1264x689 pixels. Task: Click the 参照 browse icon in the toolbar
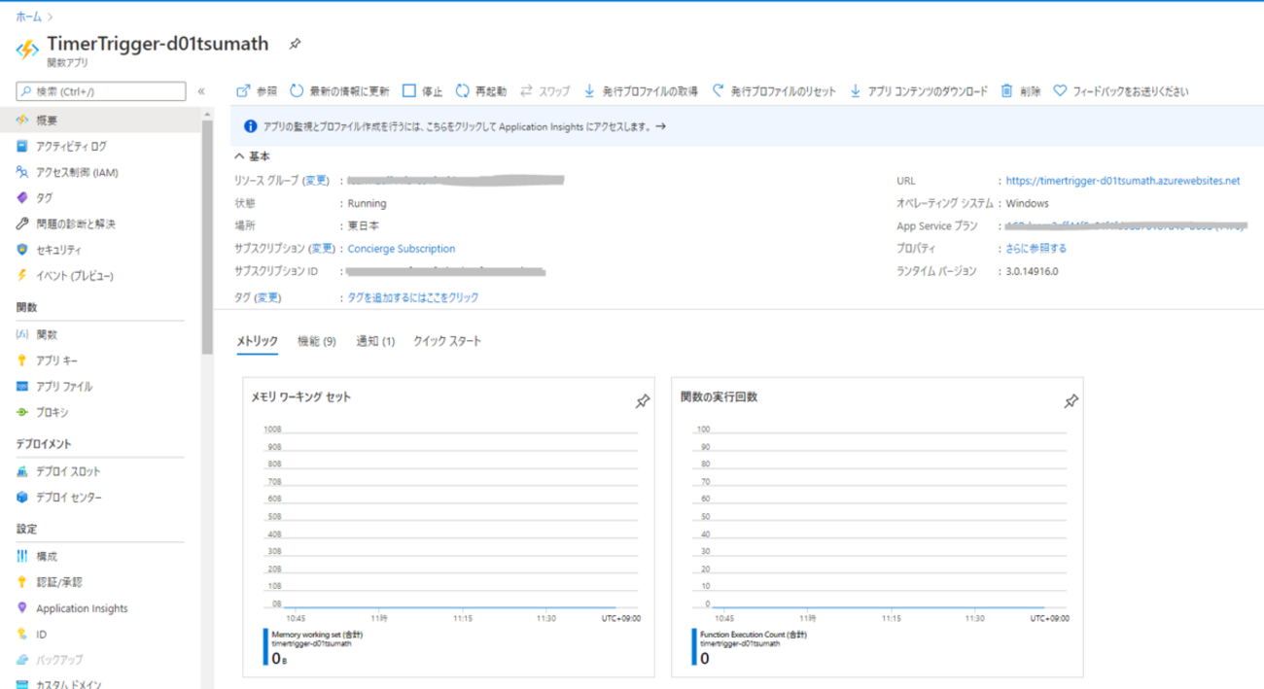click(x=243, y=91)
